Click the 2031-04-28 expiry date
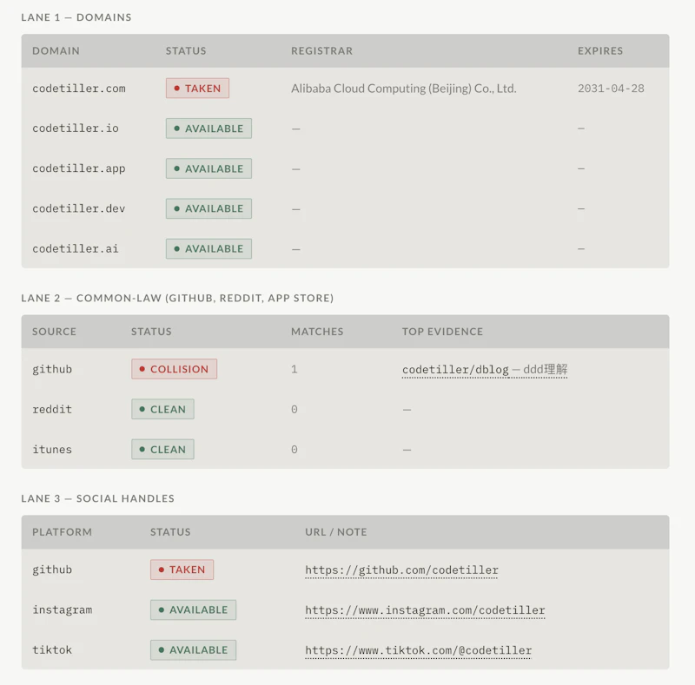Screen dimensions: 695x685 click(x=611, y=89)
